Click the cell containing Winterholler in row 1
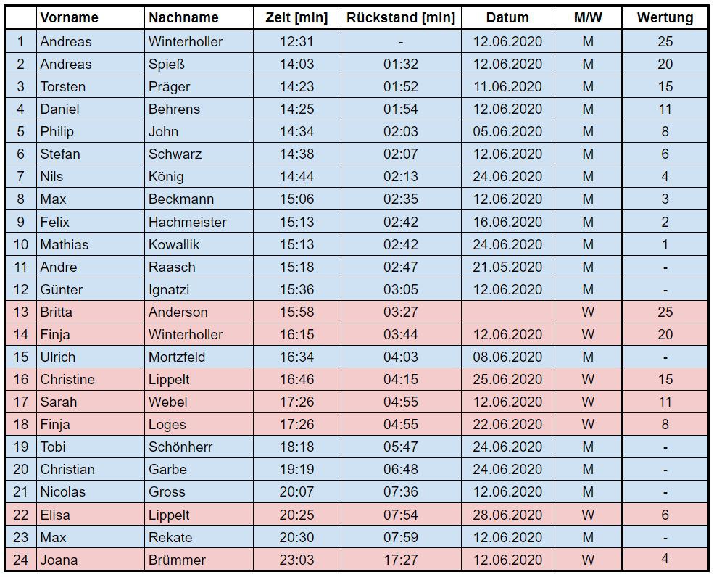Screen dimensions: 714x577 199,42
